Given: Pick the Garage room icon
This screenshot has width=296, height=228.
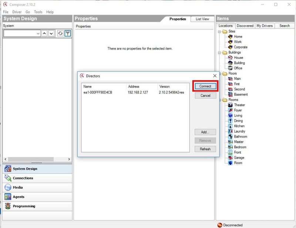Looking at the screenshot, I should [x=230, y=158].
